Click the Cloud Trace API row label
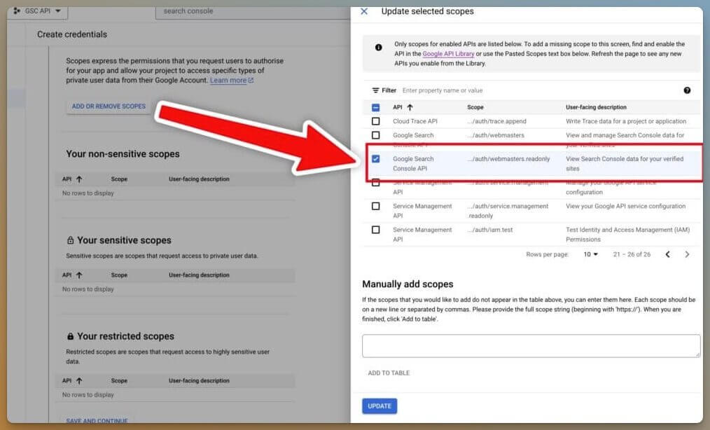The height and width of the screenshot is (430, 710). coord(415,121)
